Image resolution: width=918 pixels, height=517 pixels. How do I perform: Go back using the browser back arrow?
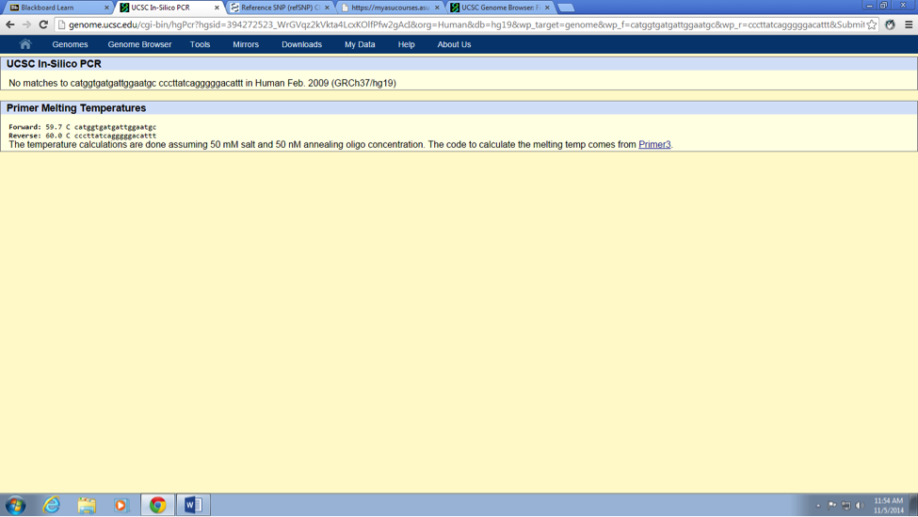(x=10, y=24)
